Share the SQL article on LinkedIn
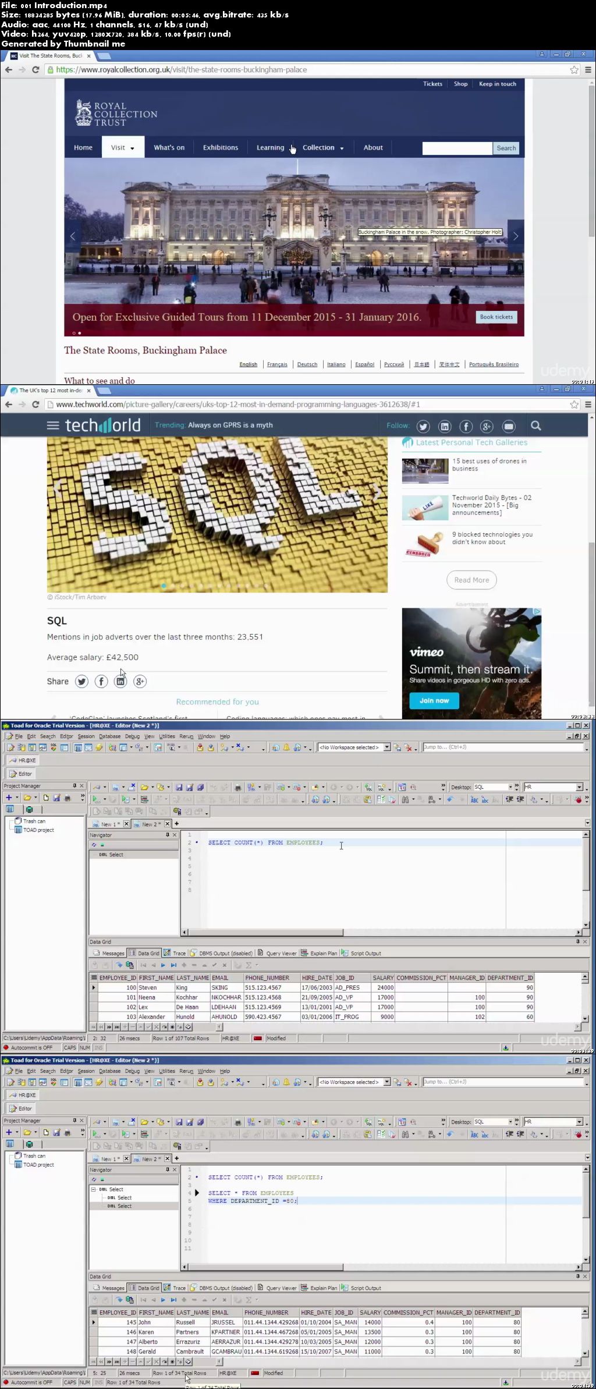 click(x=120, y=682)
